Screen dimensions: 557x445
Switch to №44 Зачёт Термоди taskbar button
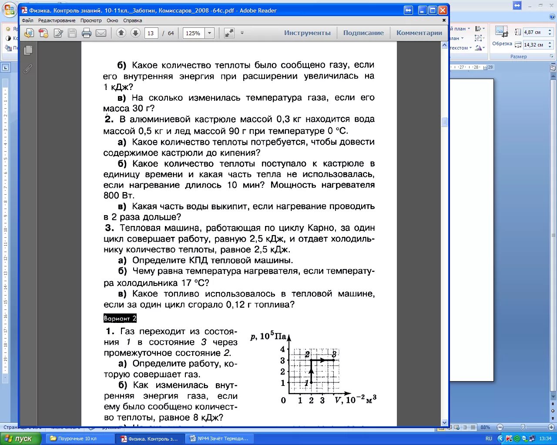coord(219,439)
